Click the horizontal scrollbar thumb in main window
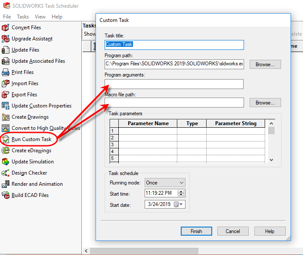The image size is (303, 255). pos(144,251)
